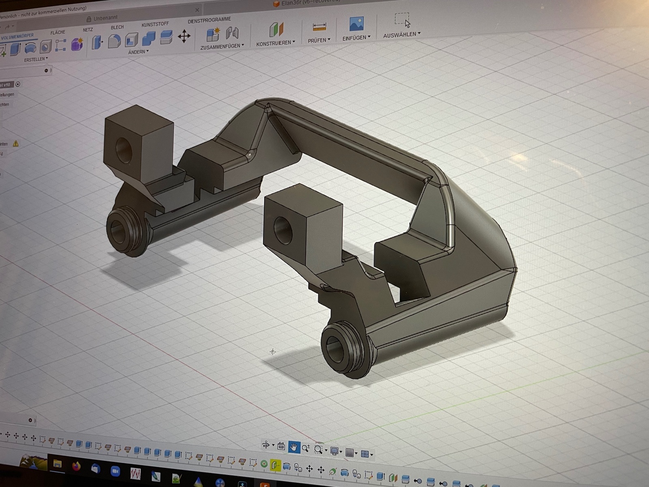Click the Shell tool icon
Image resolution: width=649 pixels, height=487 pixels.
coord(131,40)
